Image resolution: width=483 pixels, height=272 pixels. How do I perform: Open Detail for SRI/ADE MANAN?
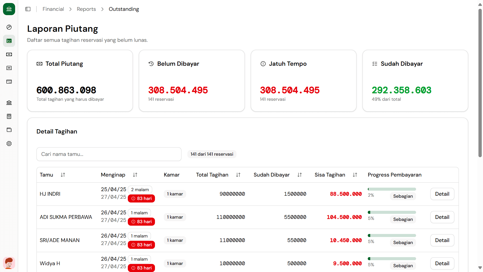point(442,240)
